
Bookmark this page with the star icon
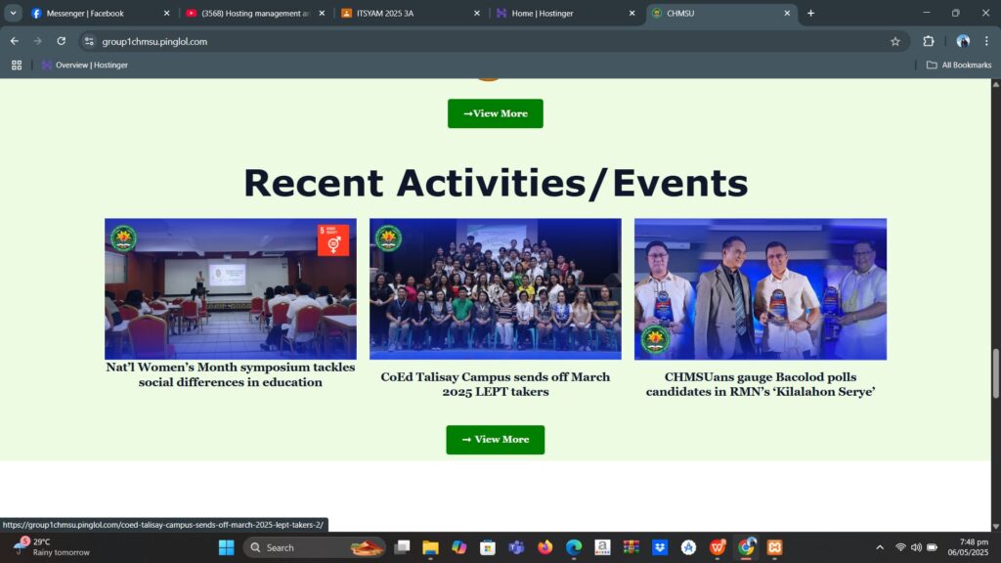tap(894, 41)
